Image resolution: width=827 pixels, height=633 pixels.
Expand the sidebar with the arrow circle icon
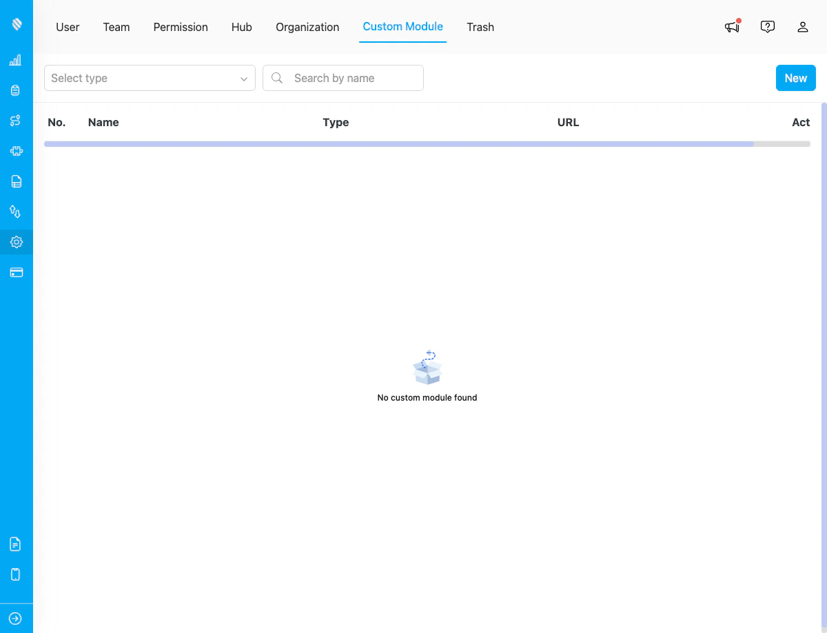[x=16, y=619]
